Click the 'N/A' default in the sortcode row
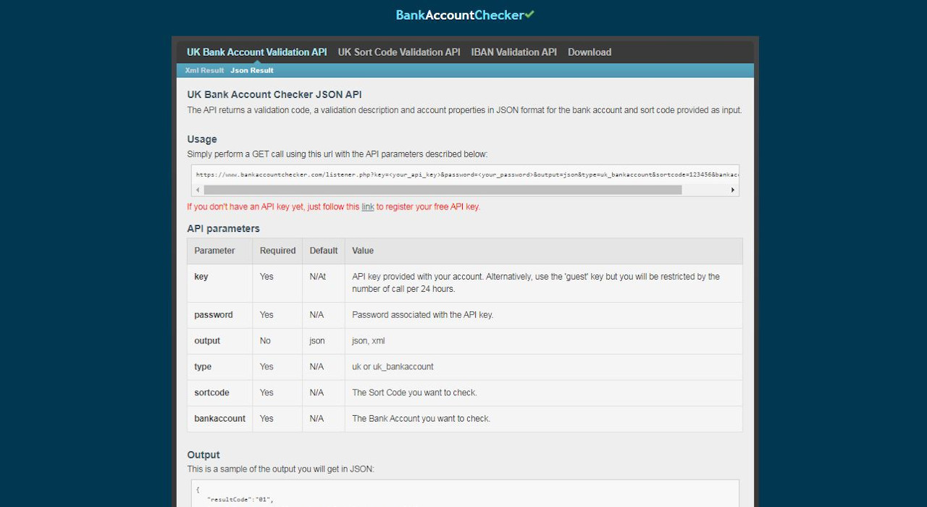 316,393
